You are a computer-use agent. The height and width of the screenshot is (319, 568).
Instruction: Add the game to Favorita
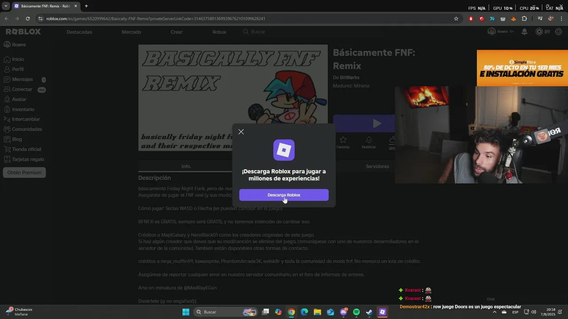click(343, 142)
